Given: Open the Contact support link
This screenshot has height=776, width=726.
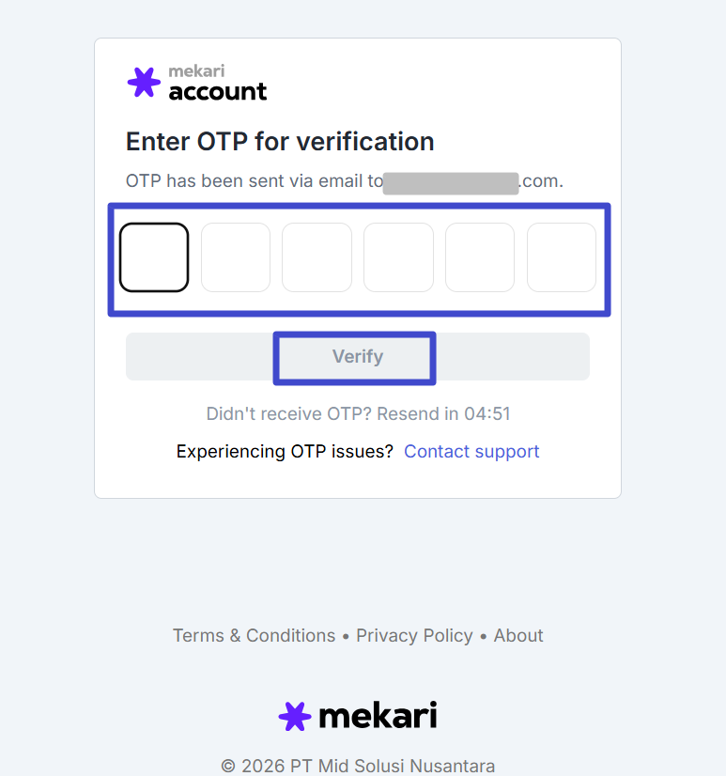Looking at the screenshot, I should tap(471, 452).
